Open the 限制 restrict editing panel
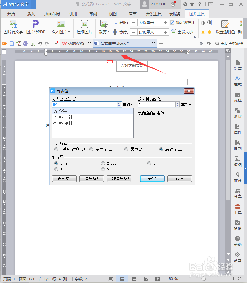Viewport: 247px width, 283px height. click(x=237, y=145)
